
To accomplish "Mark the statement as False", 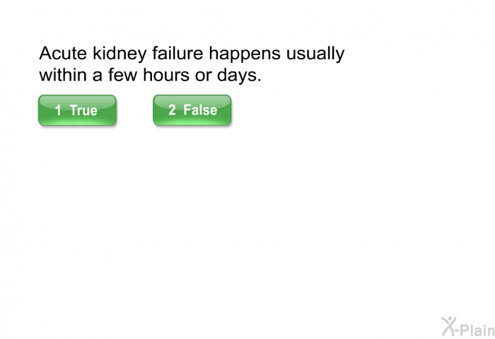I will click(x=192, y=110).
